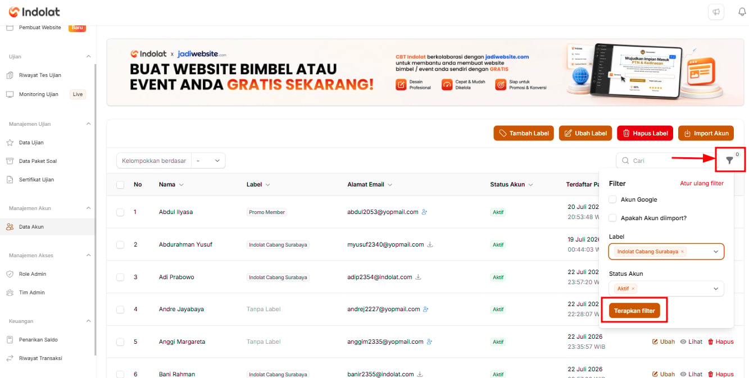Image resolution: width=749 pixels, height=378 pixels.
Task: Collapse the Ujian sidebar section
Action: tap(88, 57)
